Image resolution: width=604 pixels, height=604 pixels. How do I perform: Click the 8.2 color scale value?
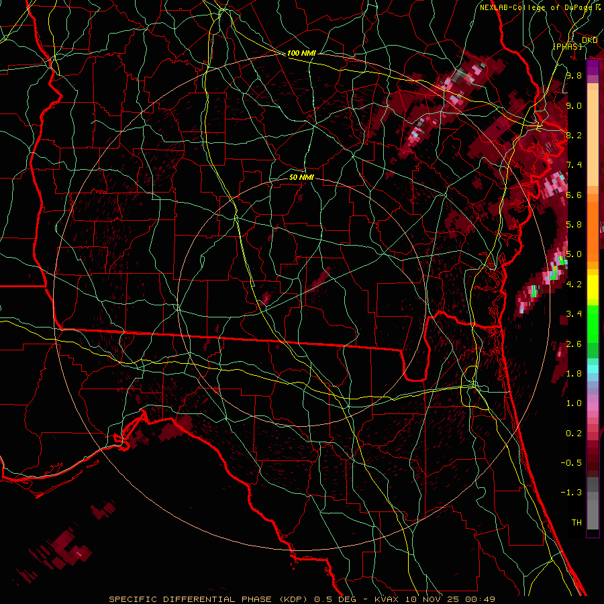tap(574, 135)
